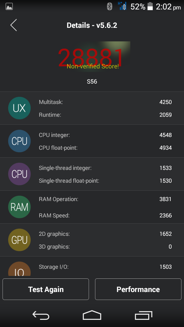
Task: Select the purple CPU single-thread icon
Action: 19,174
